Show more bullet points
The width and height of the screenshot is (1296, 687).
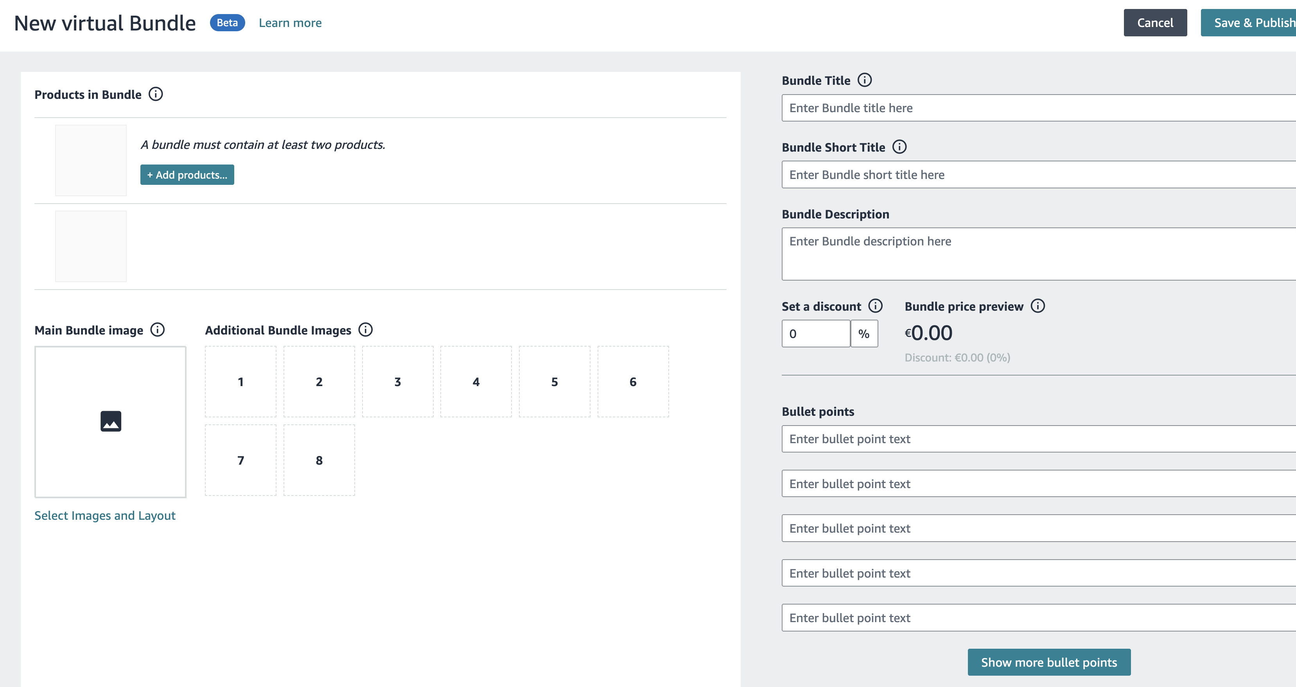click(1048, 662)
